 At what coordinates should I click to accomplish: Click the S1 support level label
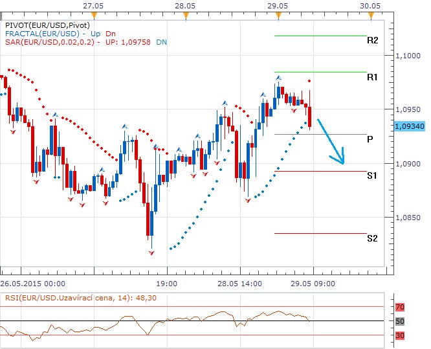tap(372, 175)
